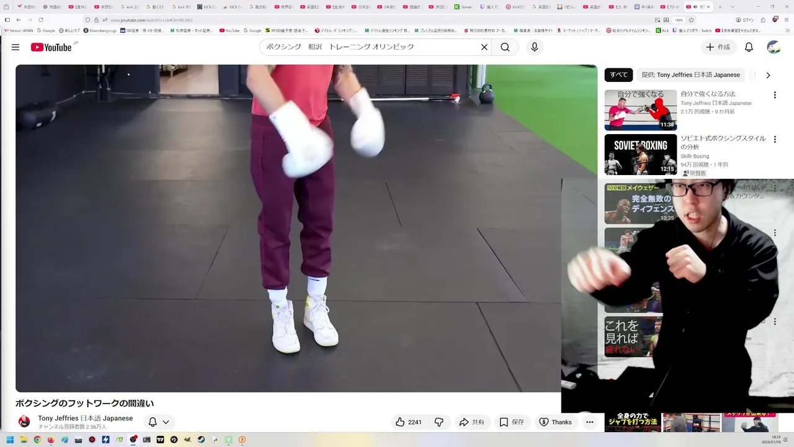The width and height of the screenshot is (794, 447).
Task: Open the 完全無敗のディフェンス video thumbnail
Action: coord(641,204)
